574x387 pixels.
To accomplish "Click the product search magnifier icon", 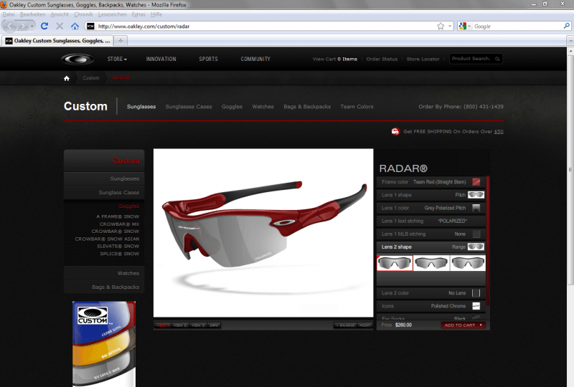I will [497, 59].
